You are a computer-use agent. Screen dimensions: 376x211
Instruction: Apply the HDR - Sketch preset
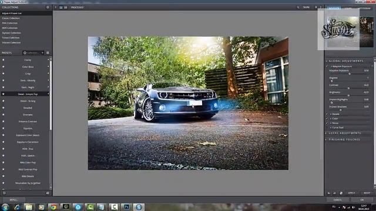28,156
